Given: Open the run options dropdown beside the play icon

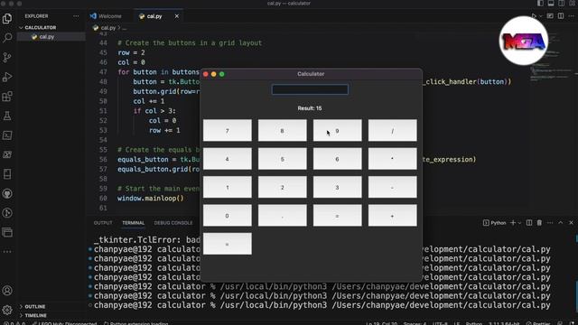Looking at the screenshot, I should (x=540, y=16).
